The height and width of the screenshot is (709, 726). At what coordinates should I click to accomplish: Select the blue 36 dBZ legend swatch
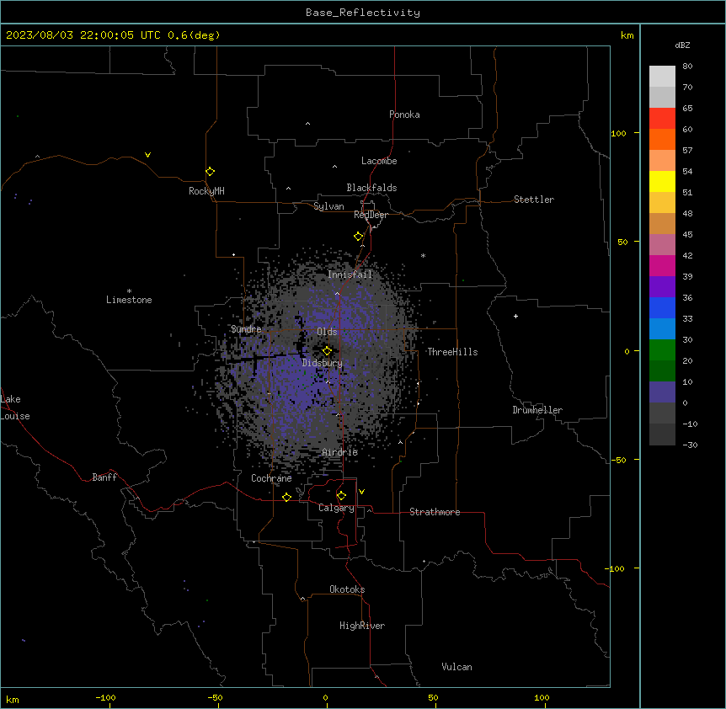pyautogui.click(x=662, y=307)
